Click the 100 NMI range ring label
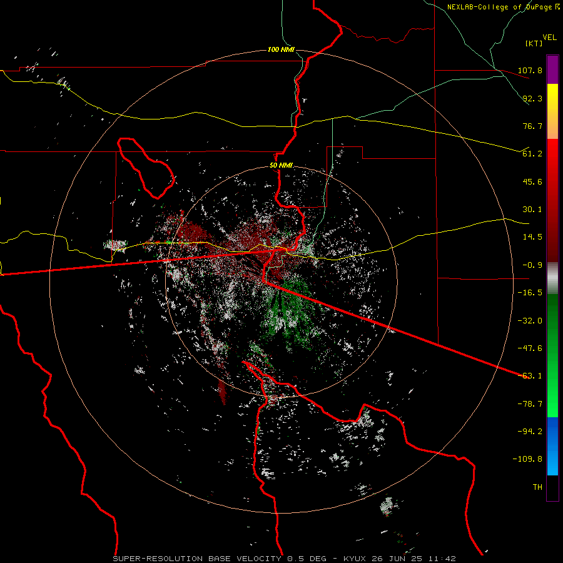 pyautogui.click(x=281, y=49)
